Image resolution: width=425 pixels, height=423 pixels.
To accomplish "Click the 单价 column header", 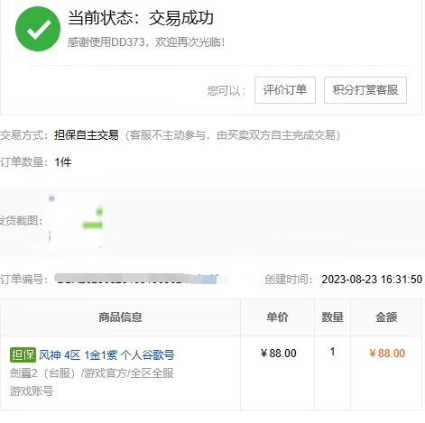I will coord(277,317).
